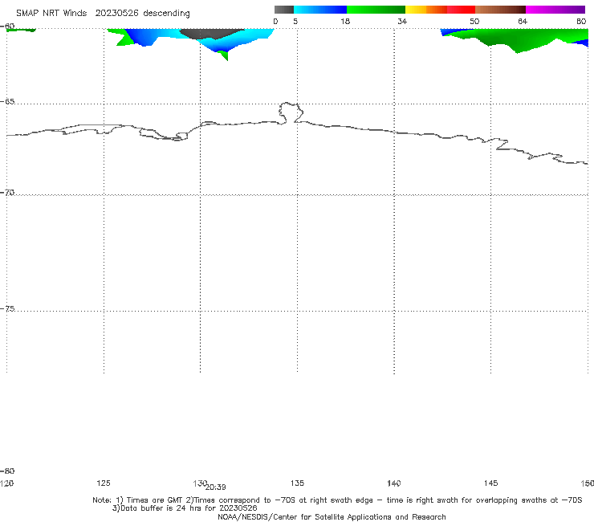Click the latitude label "-70"
594x522 pixels.
point(7,193)
